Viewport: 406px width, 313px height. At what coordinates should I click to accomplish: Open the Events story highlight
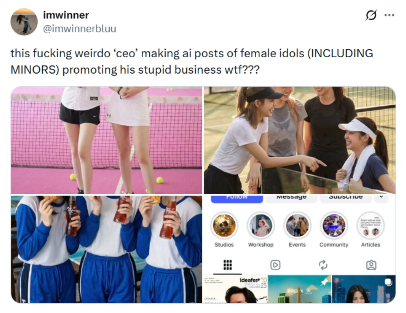coord(297,225)
